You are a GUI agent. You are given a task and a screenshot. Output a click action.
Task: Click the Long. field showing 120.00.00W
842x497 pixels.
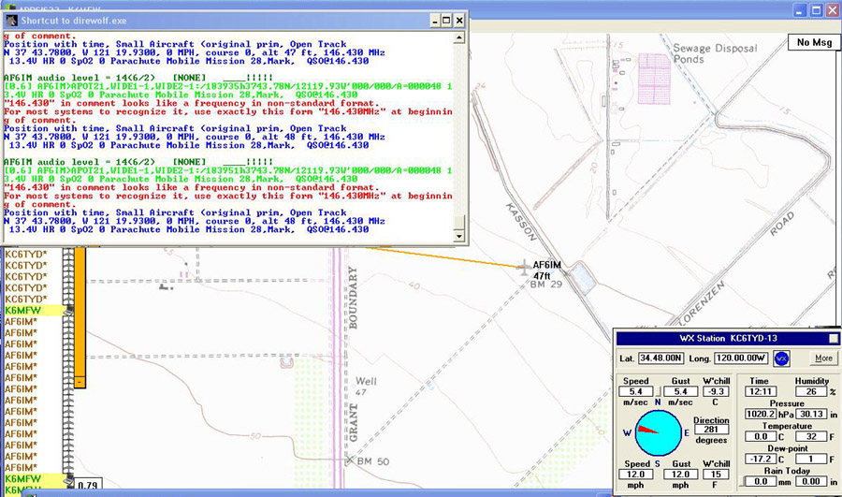[743, 358]
